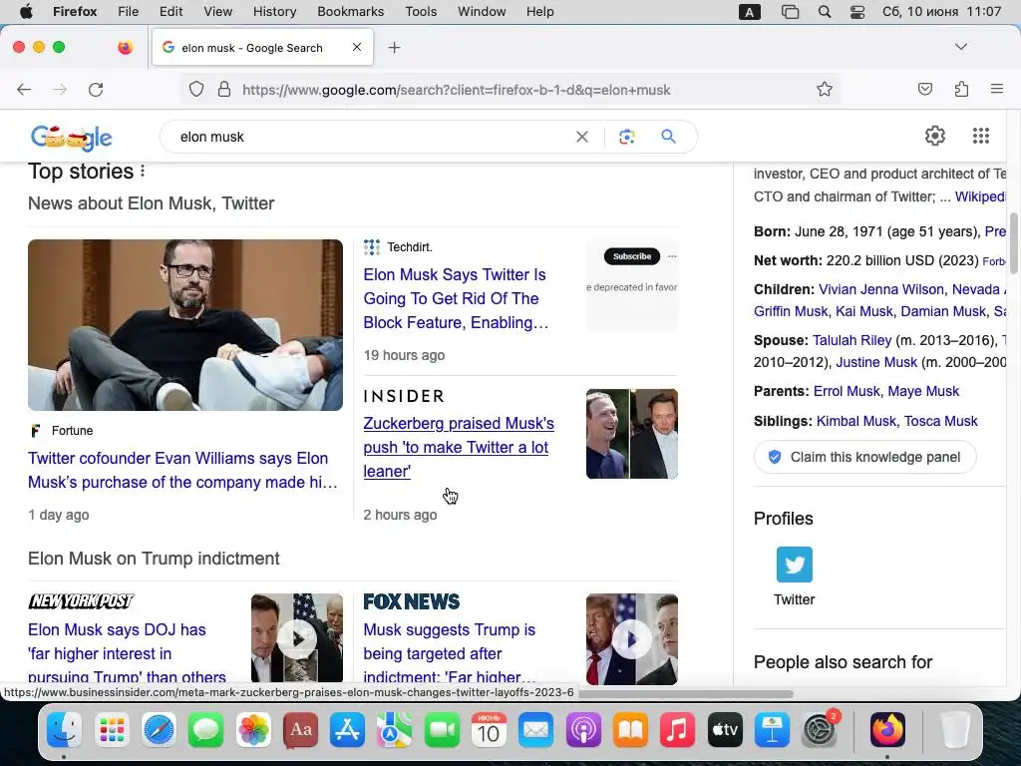Open the Maye Musk parent link
This screenshot has height=766, width=1021.
pyautogui.click(x=923, y=391)
